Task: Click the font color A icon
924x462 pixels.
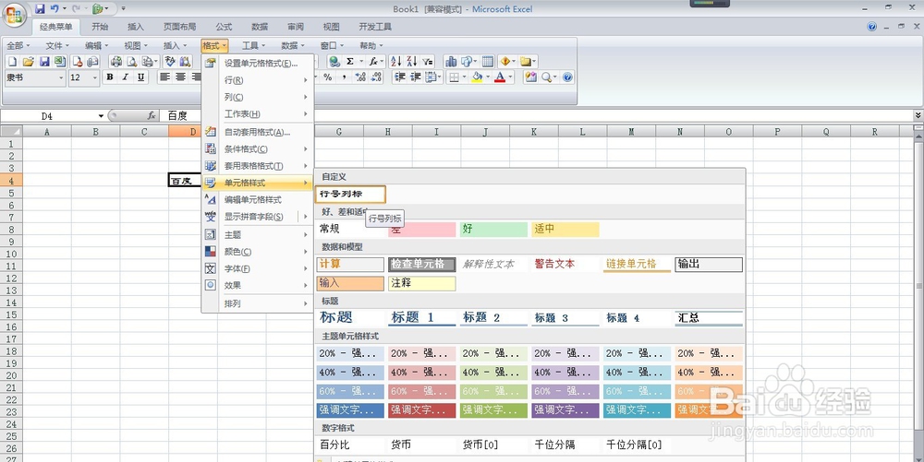Action: pyautogui.click(x=500, y=77)
